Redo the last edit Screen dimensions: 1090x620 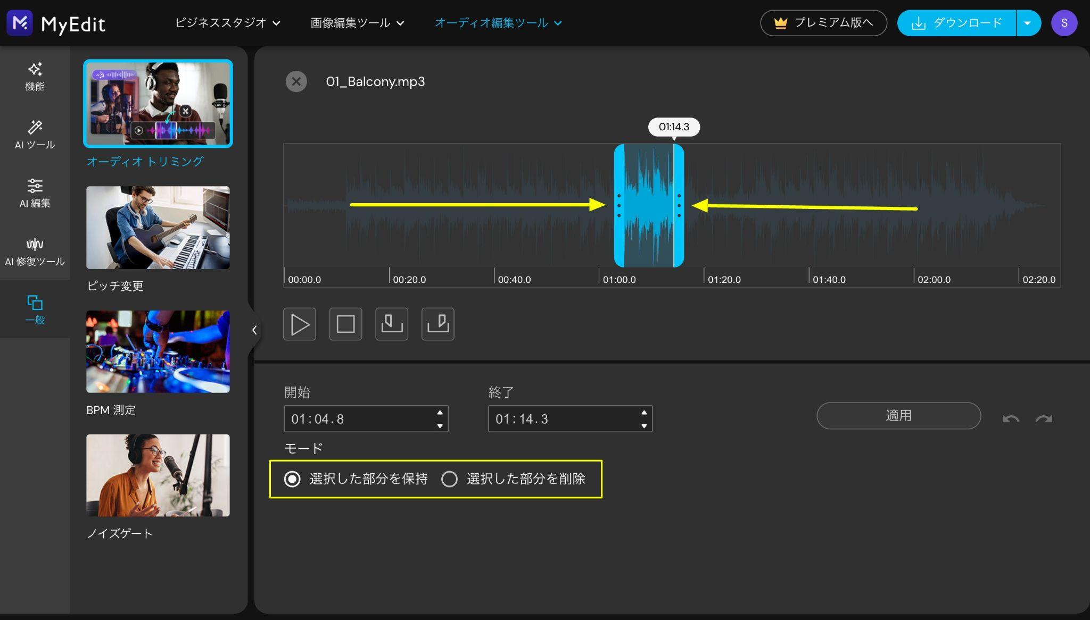point(1044,419)
